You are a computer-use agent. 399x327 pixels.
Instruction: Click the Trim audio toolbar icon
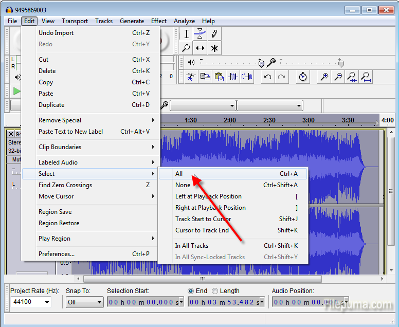233,77
